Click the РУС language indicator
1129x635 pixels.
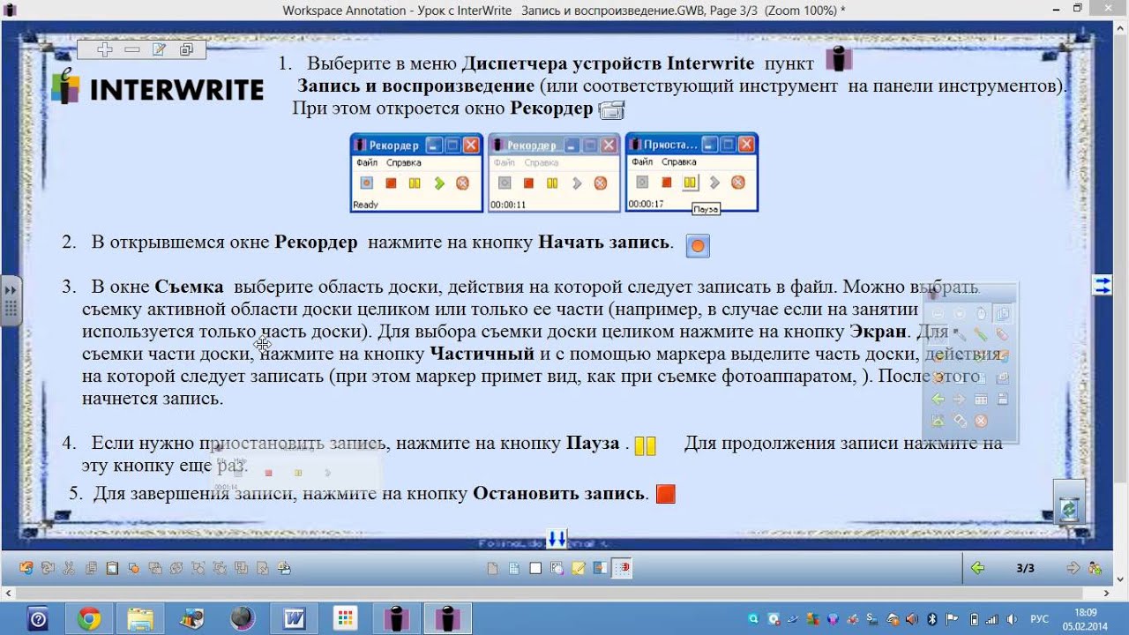click(1040, 619)
